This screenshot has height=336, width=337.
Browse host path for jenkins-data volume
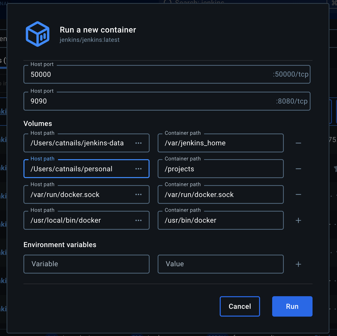pyautogui.click(x=138, y=143)
